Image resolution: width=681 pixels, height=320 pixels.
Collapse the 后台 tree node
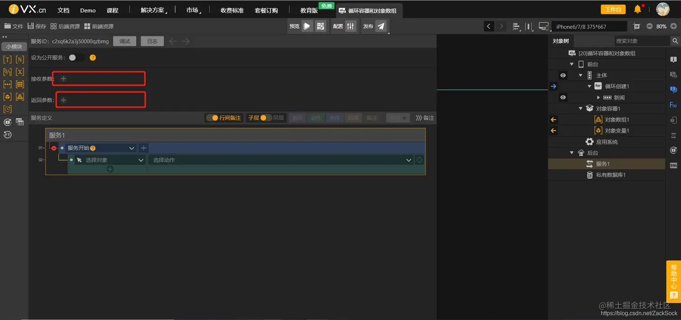572,153
